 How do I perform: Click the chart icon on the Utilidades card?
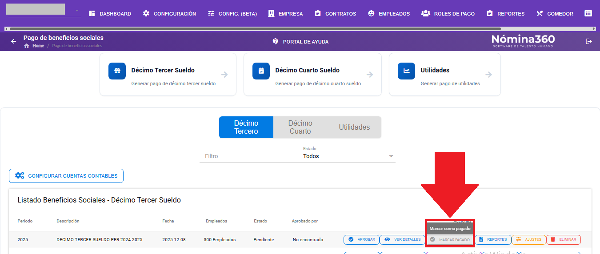pos(407,71)
